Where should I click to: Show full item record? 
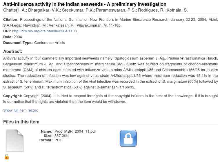[x=21, y=110]
